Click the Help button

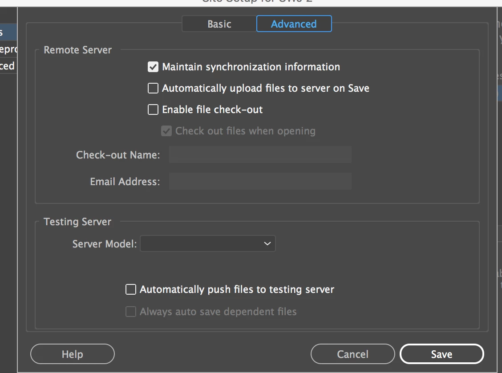tap(73, 354)
